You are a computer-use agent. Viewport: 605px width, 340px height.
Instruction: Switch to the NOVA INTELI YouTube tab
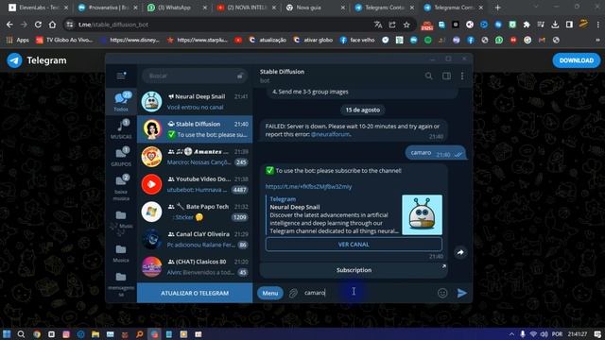point(247,8)
